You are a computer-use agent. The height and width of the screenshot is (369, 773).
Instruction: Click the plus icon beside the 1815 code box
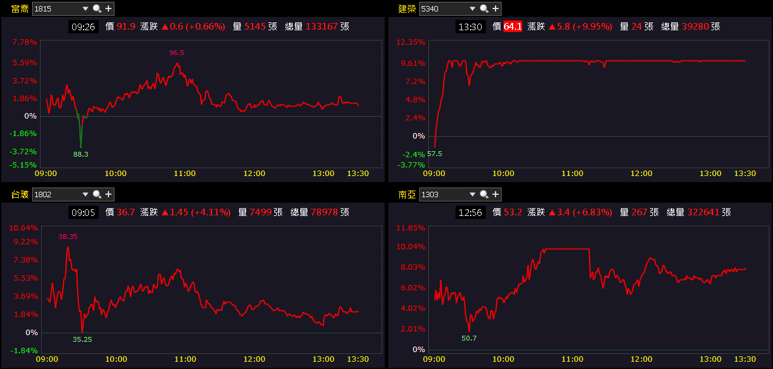click(x=108, y=8)
